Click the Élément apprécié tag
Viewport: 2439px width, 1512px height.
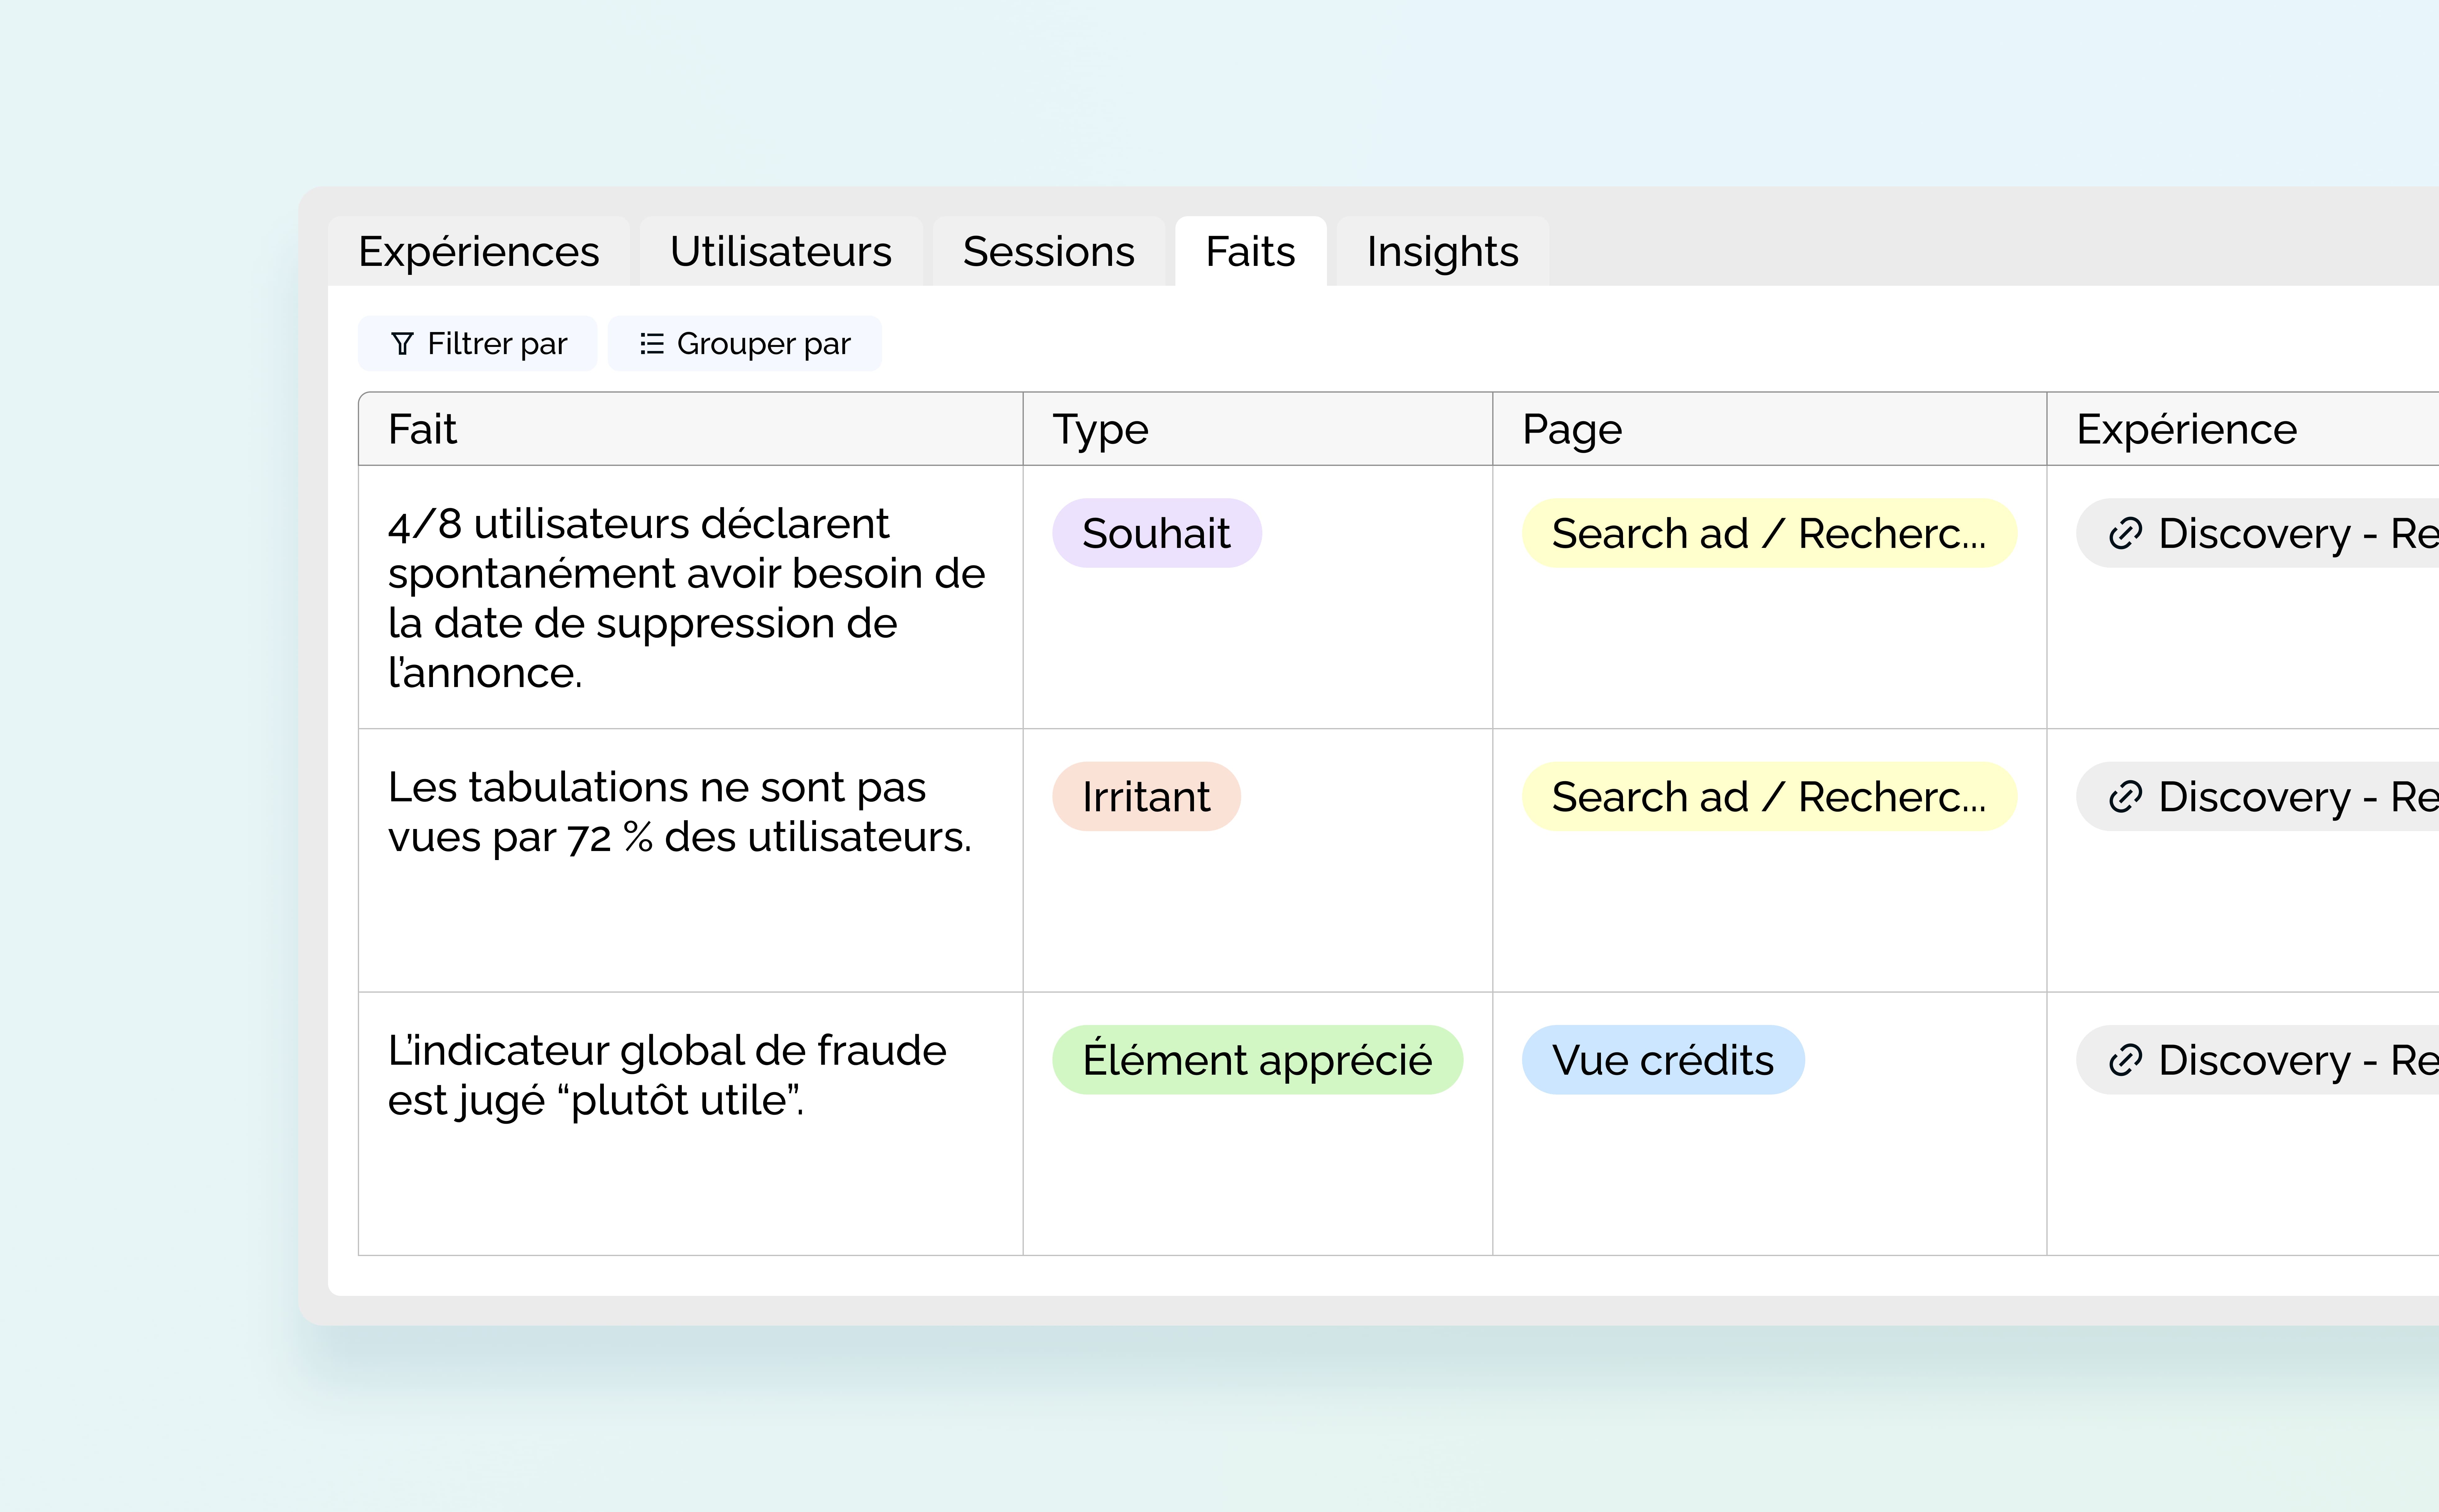click(x=1257, y=1060)
